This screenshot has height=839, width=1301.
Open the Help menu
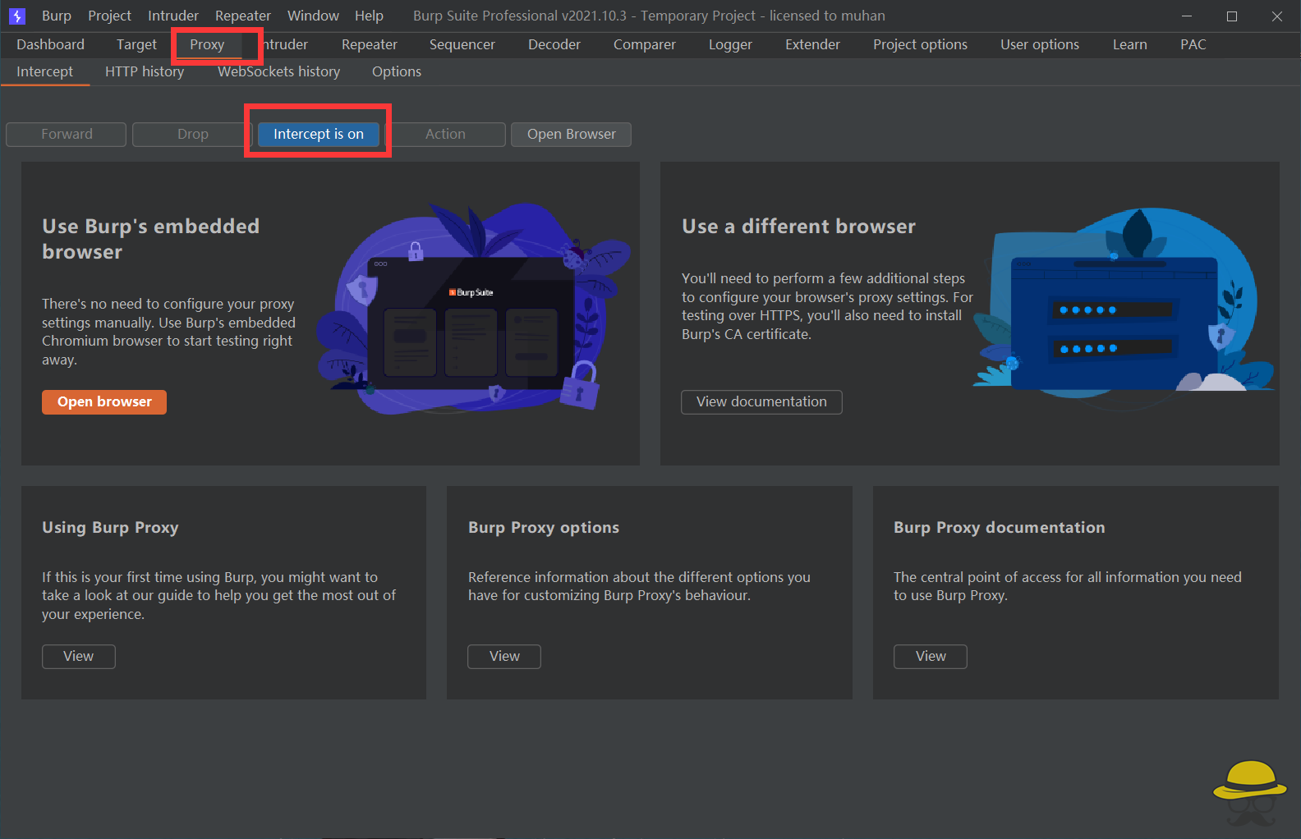click(369, 16)
